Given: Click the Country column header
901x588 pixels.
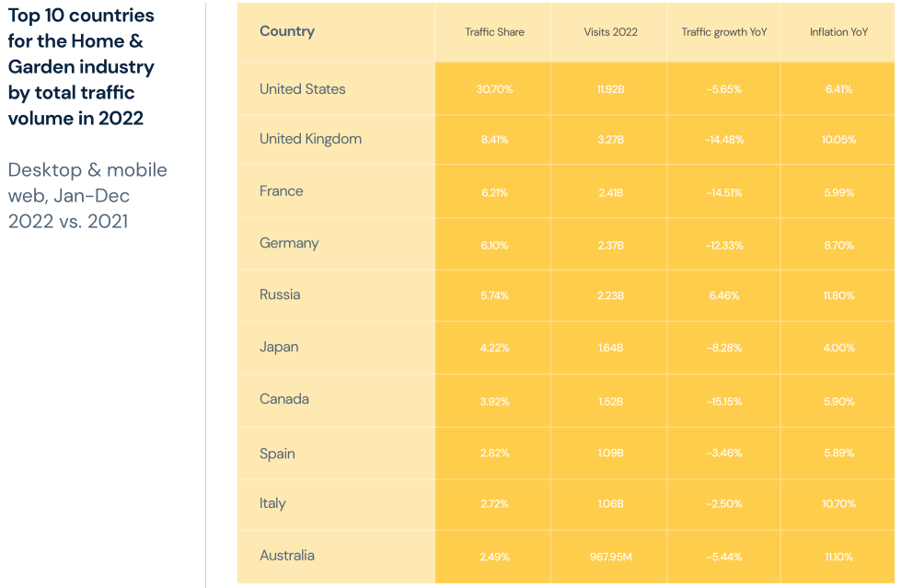Looking at the screenshot, I should 287,31.
